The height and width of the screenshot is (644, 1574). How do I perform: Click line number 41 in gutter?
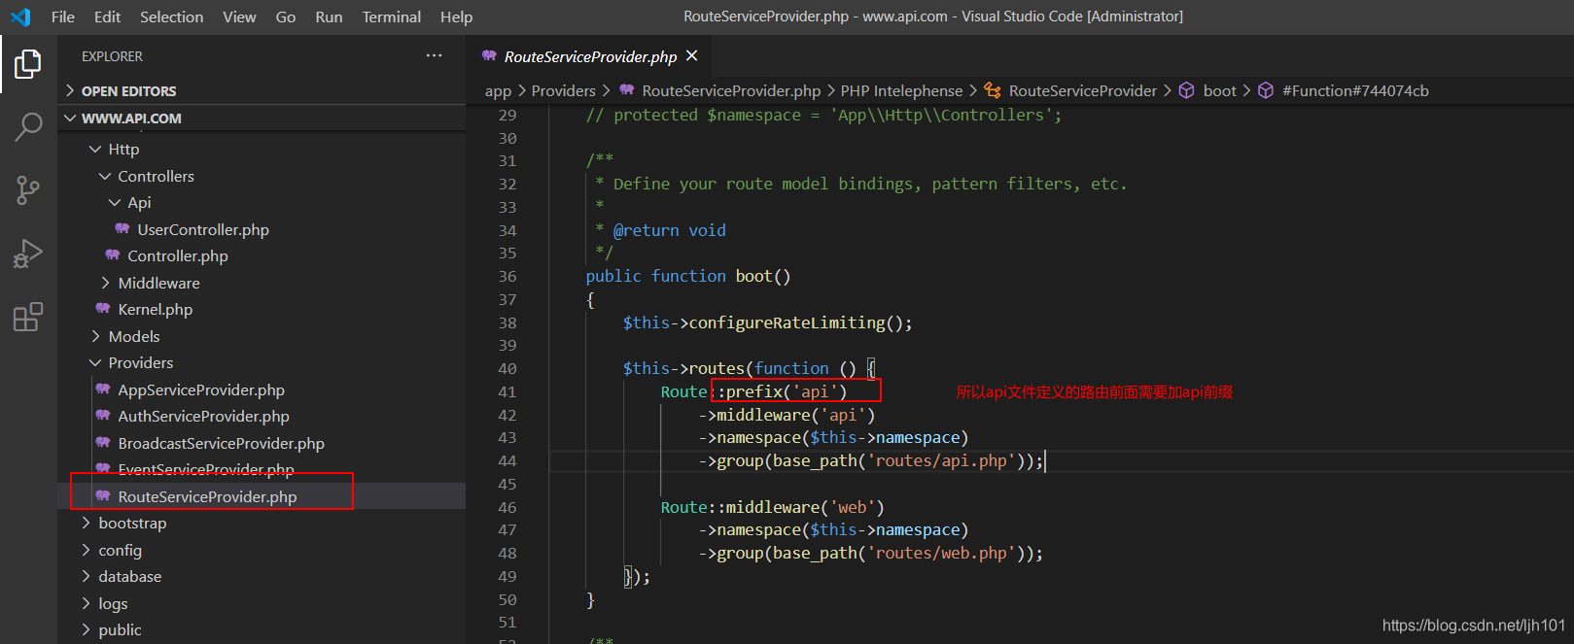507,391
